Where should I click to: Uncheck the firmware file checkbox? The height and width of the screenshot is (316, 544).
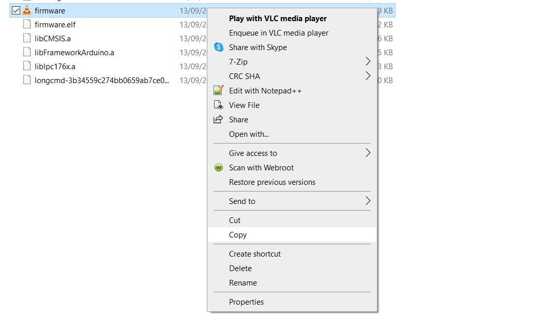click(16, 10)
